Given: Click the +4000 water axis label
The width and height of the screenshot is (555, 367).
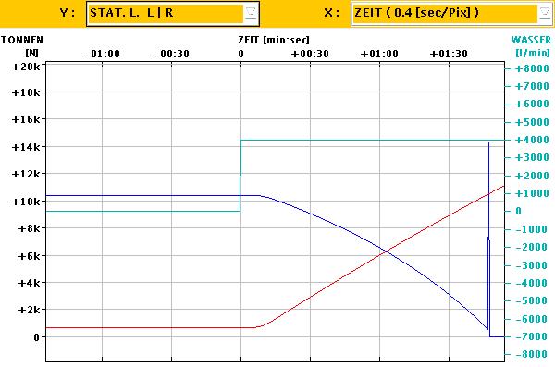Looking at the screenshot, I should (x=532, y=140).
